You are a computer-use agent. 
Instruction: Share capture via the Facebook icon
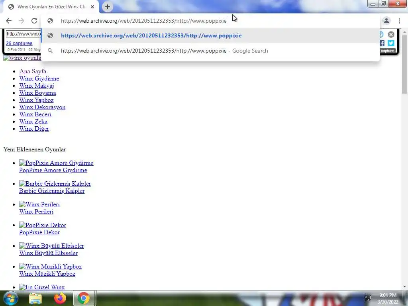(x=382, y=43)
